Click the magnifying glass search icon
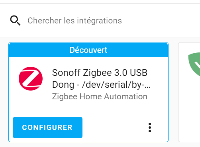Image resolution: width=200 pixels, height=147 pixels. [x=16, y=21]
